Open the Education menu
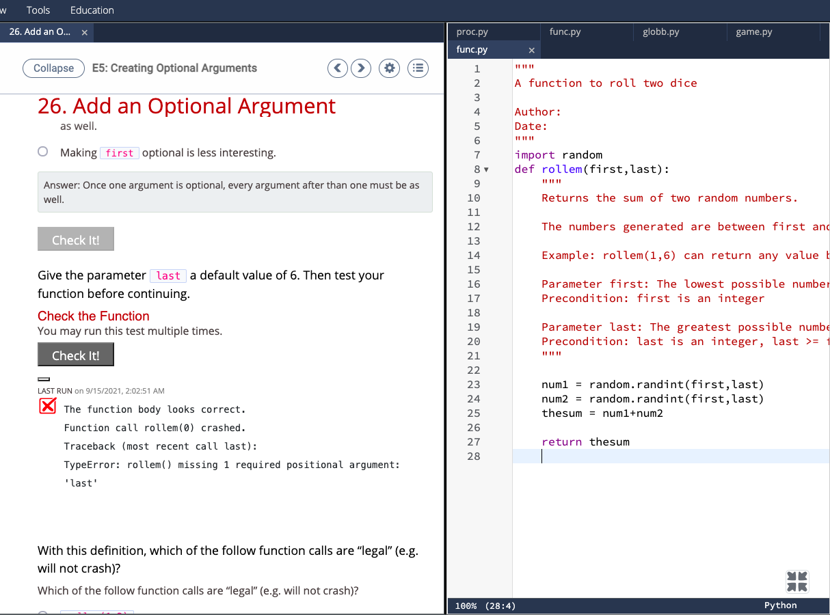Viewport: 830px width, 615px height. pos(92,10)
